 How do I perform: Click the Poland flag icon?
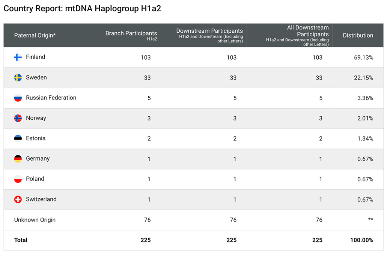(x=18, y=179)
